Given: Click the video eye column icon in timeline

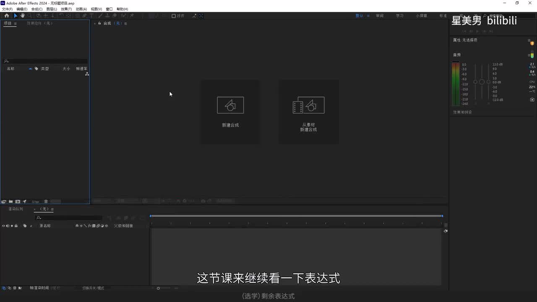Looking at the screenshot, I should [3, 226].
